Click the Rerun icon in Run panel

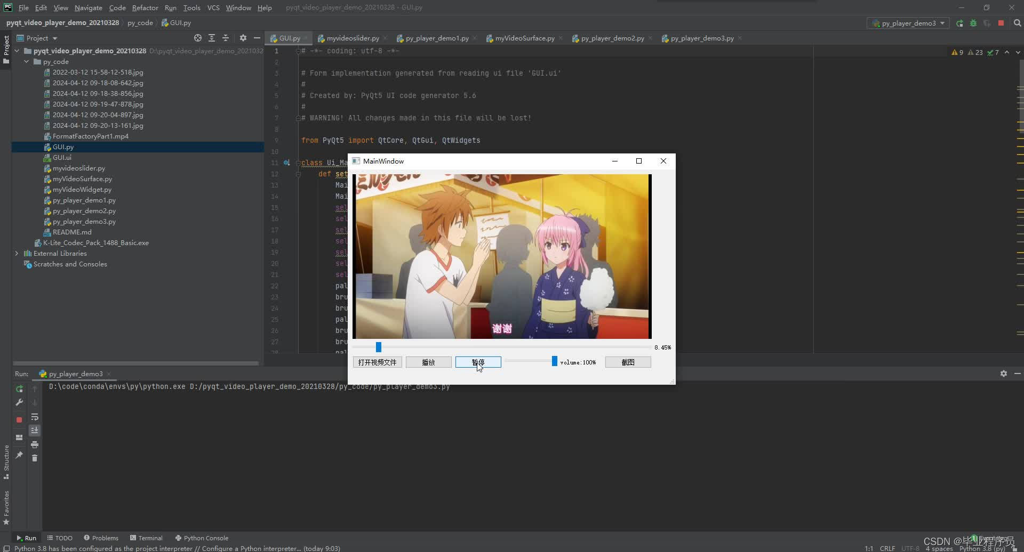(19, 389)
